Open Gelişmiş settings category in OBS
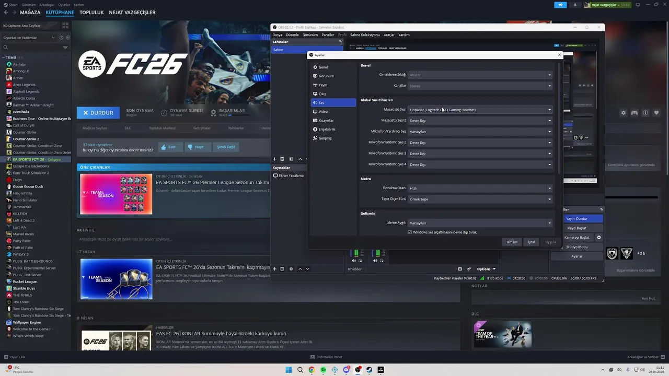Viewport: 669px width, 376px height. (x=333, y=138)
